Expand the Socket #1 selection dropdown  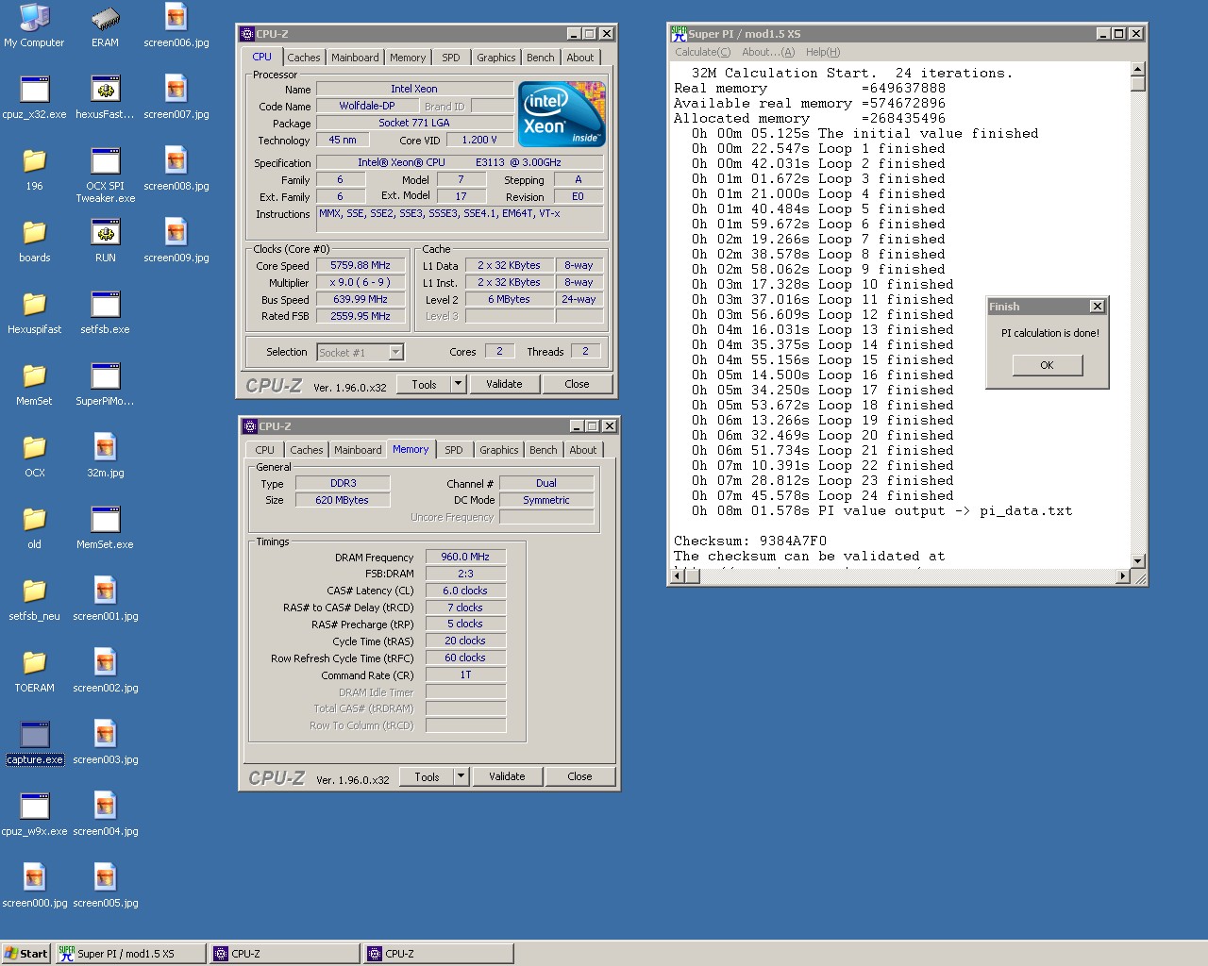pos(396,352)
